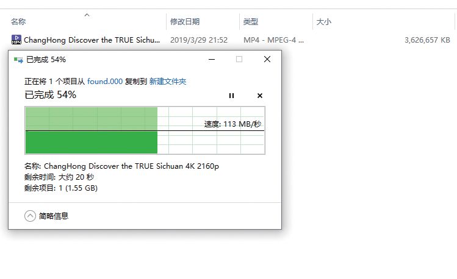Click the MP4 file icon in list
This screenshot has width=457, height=279.
(16, 40)
